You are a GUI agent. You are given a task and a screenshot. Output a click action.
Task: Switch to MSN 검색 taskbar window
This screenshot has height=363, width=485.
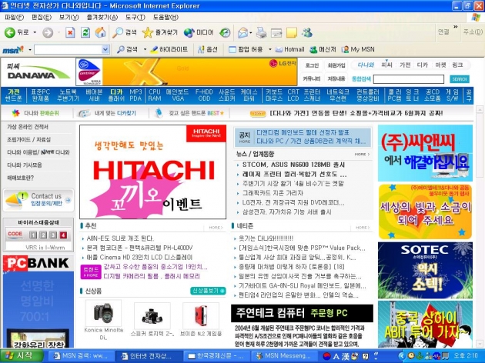(x=82, y=356)
